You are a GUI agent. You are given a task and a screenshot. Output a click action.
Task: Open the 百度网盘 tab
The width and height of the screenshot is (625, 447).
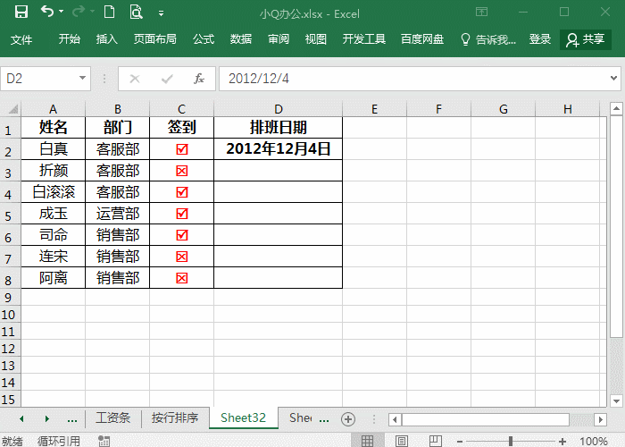coord(422,39)
